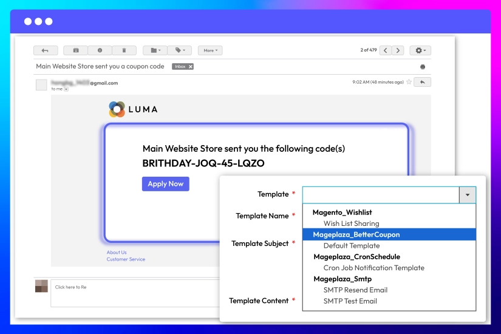This screenshot has height=334, width=501.
Task: Click the sender avatar placeholder
Action: tap(41, 85)
